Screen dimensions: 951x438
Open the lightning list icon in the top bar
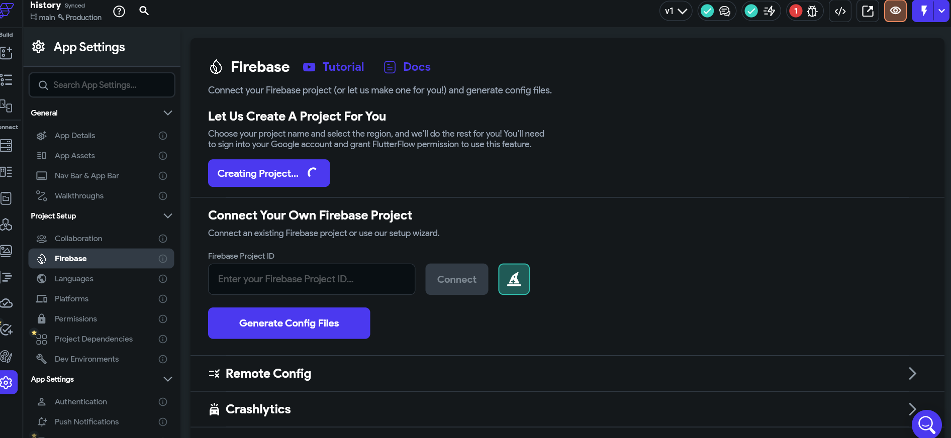tap(770, 11)
